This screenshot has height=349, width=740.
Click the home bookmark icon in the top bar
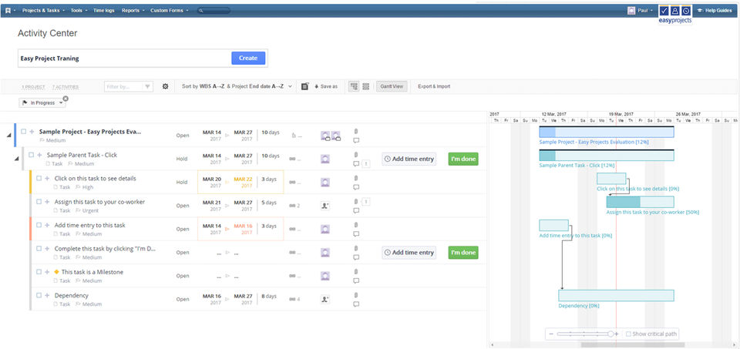click(8, 10)
